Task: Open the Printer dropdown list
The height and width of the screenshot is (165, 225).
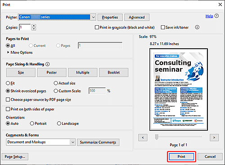Action: pyautogui.click(x=93, y=17)
